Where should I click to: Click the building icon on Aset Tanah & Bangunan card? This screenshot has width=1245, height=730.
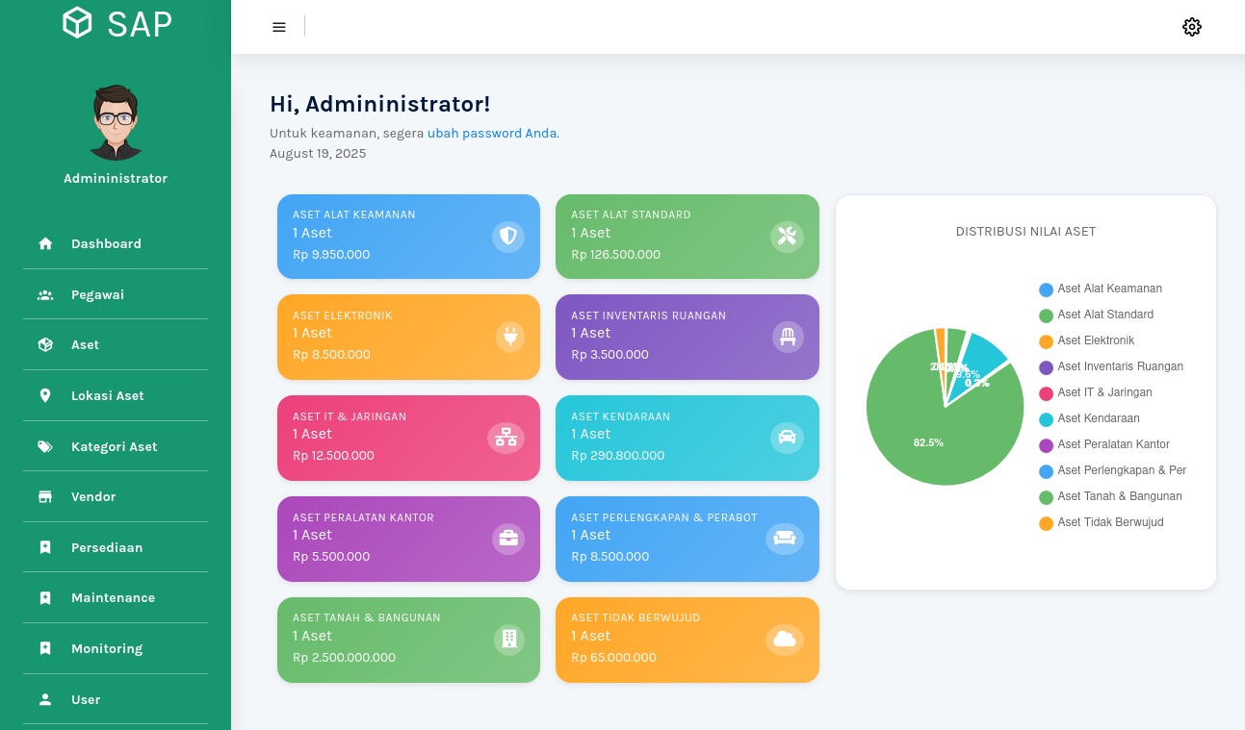[508, 640]
